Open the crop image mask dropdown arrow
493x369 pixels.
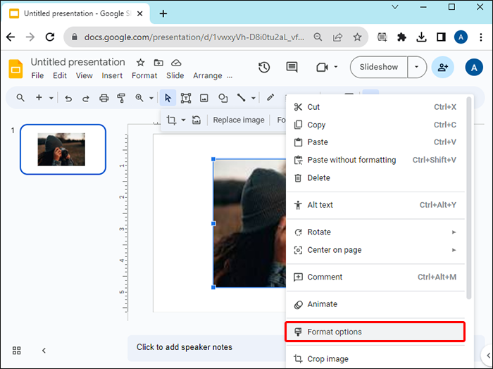(183, 120)
